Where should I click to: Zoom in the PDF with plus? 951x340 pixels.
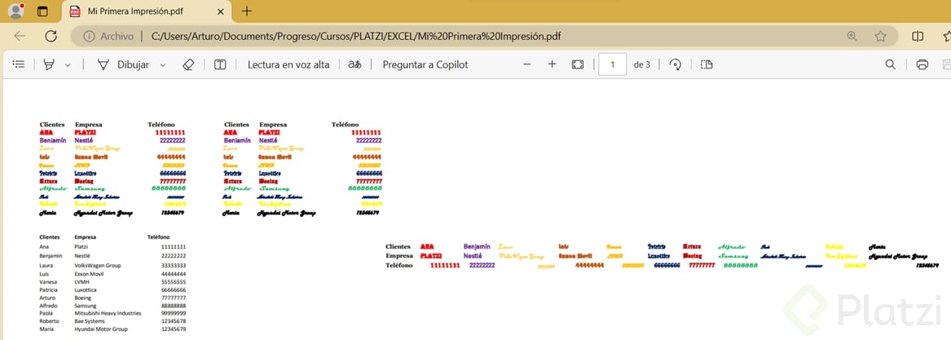(552, 64)
